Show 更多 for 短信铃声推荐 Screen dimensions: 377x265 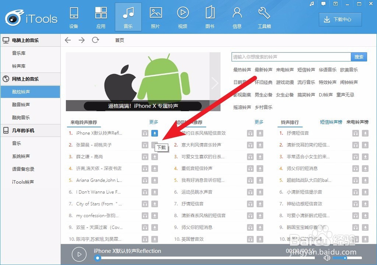click(259, 122)
